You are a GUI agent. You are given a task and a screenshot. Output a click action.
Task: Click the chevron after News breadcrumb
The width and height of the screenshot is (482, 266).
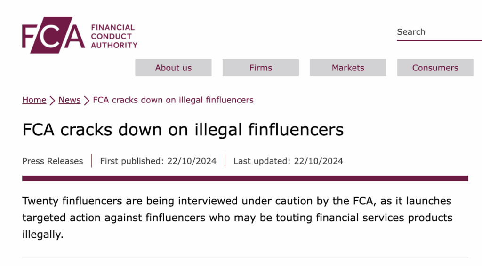(x=87, y=100)
